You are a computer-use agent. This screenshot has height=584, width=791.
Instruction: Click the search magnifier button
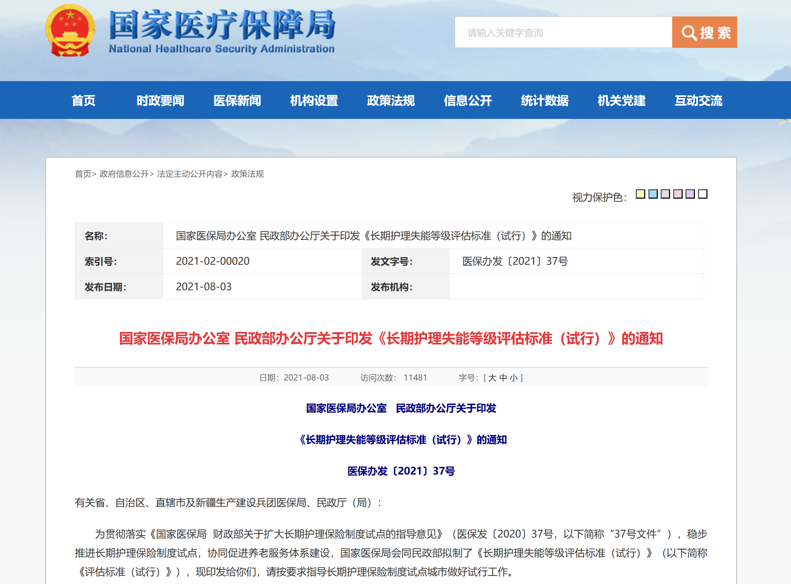pyautogui.click(x=704, y=32)
